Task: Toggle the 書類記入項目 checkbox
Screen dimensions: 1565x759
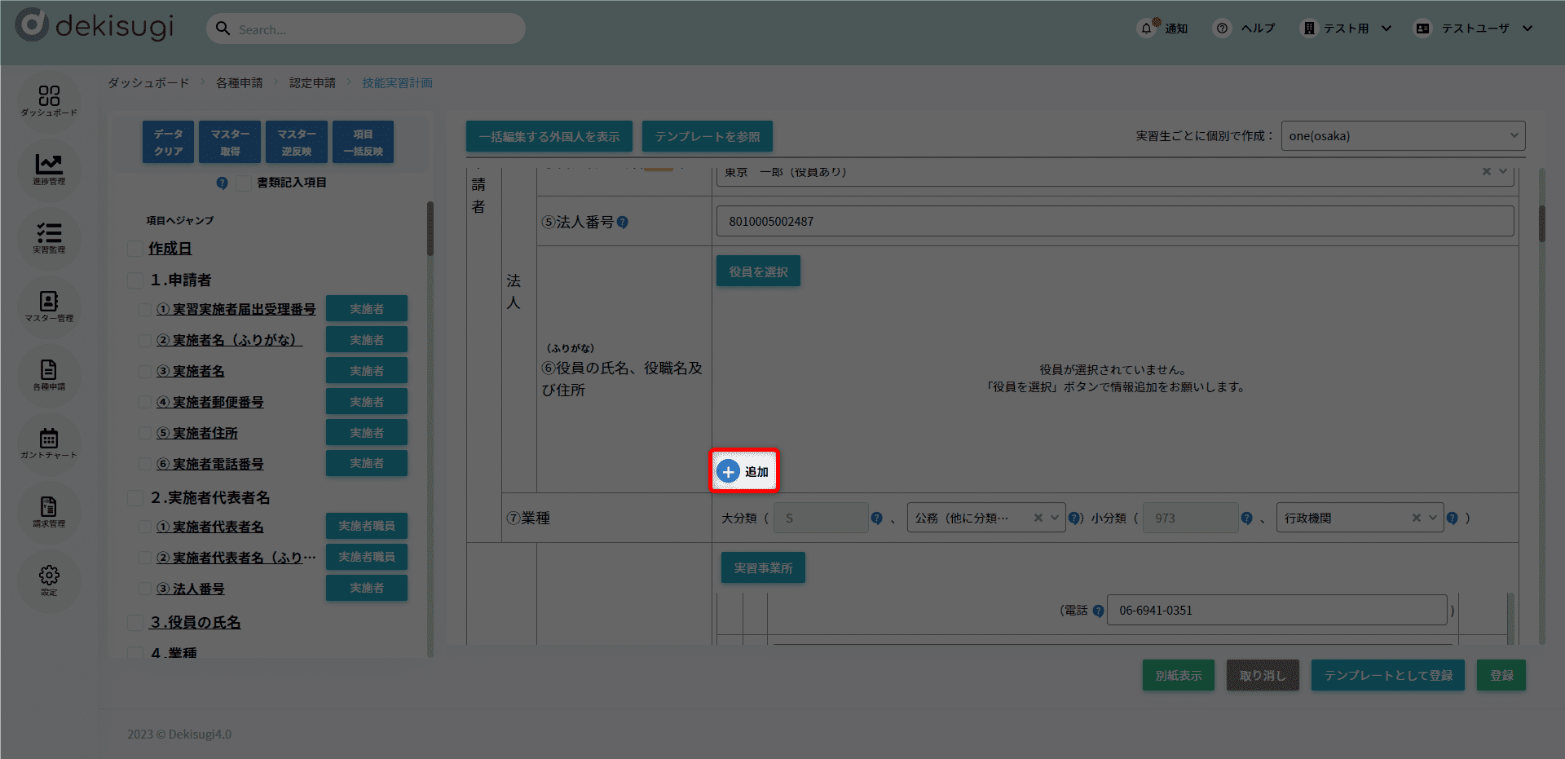Action: (243, 183)
